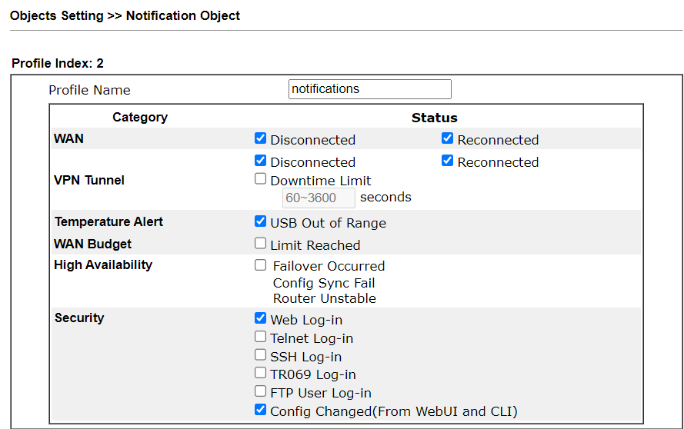Toggle VPN Tunnel Disconnected checkbox
This screenshot has width=684, height=429.
click(260, 161)
